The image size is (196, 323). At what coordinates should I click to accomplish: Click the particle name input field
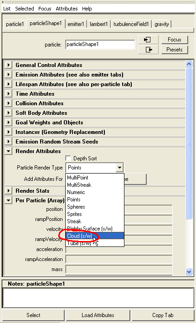coord(100,45)
